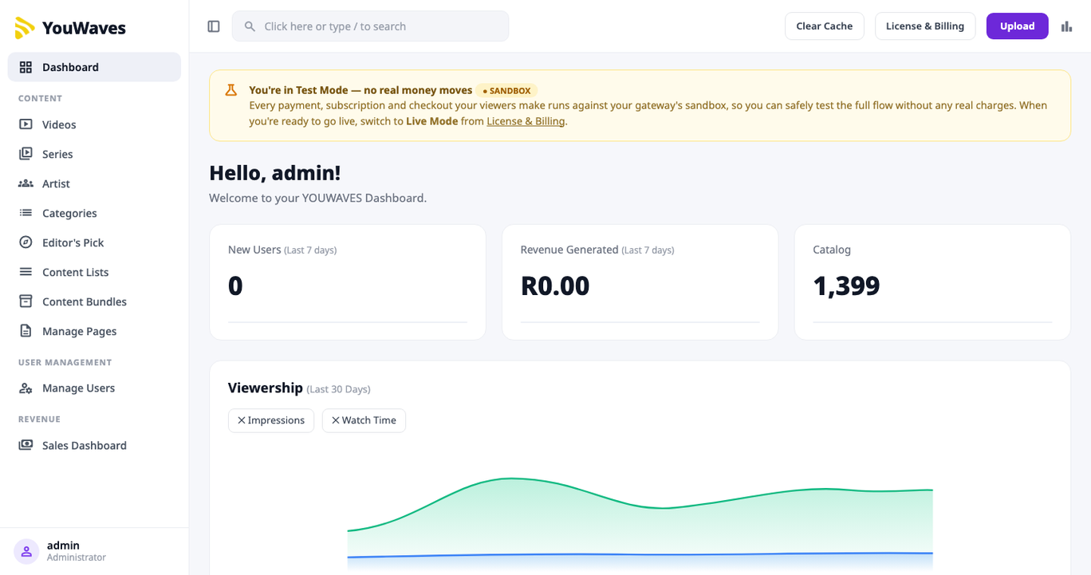The width and height of the screenshot is (1091, 575).
Task: Click the blue Watch Time chart line
Action: (640, 555)
